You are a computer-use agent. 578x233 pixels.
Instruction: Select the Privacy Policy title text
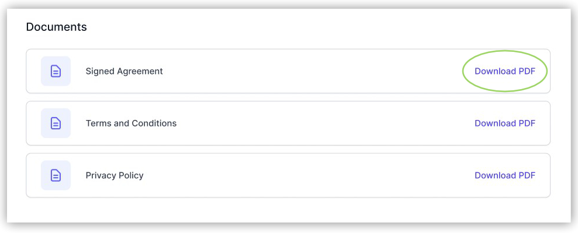tap(115, 175)
